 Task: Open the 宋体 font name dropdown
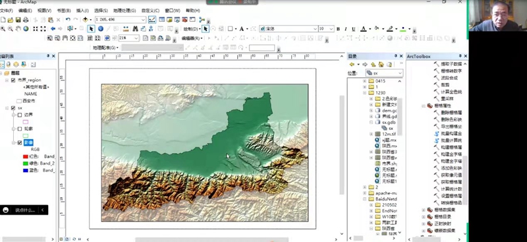315,29
